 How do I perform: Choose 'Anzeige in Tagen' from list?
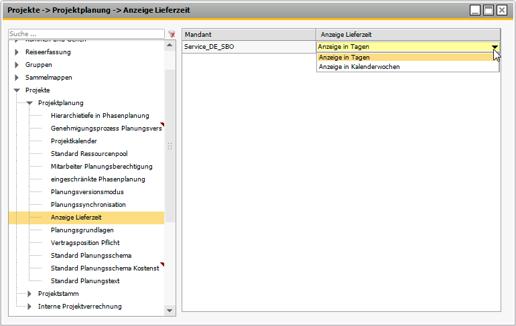click(x=344, y=58)
